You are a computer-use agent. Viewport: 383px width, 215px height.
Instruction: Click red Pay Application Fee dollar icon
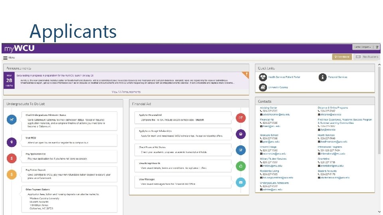pyautogui.click(x=12, y=158)
